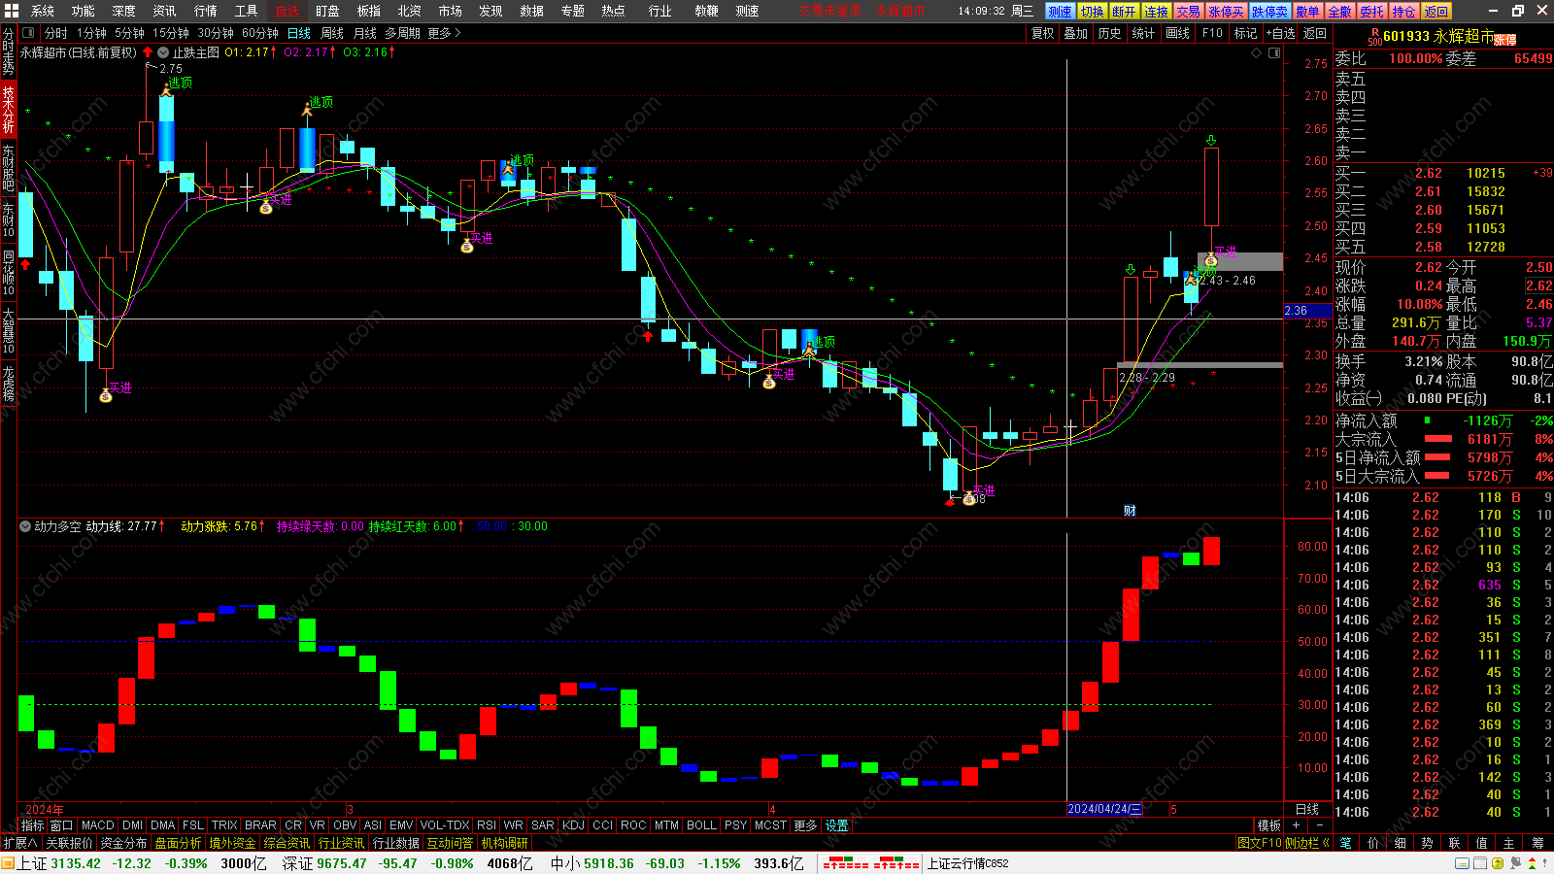This screenshot has height=874, width=1554.
Task: Click the 撤单 cancel order button
Action: click(1307, 12)
